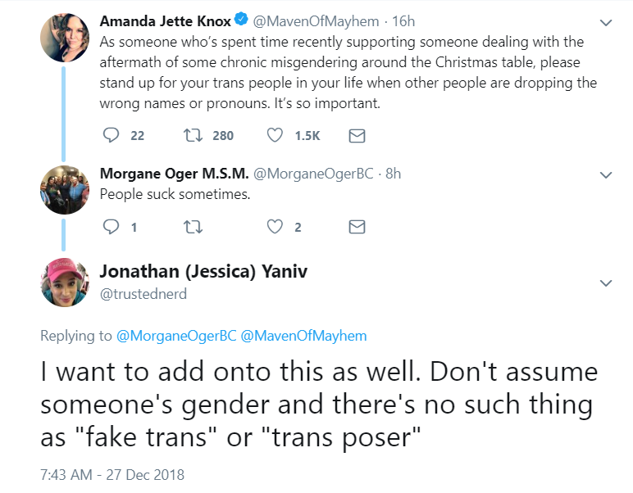The width and height of the screenshot is (633, 493).
Task: Open the pink-hat profile avatar
Action: point(65,283)
